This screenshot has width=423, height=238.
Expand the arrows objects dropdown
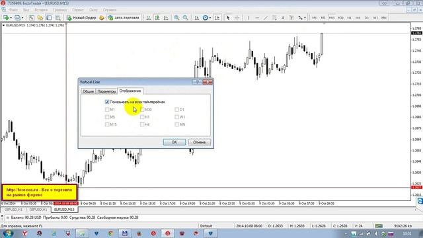305,18
